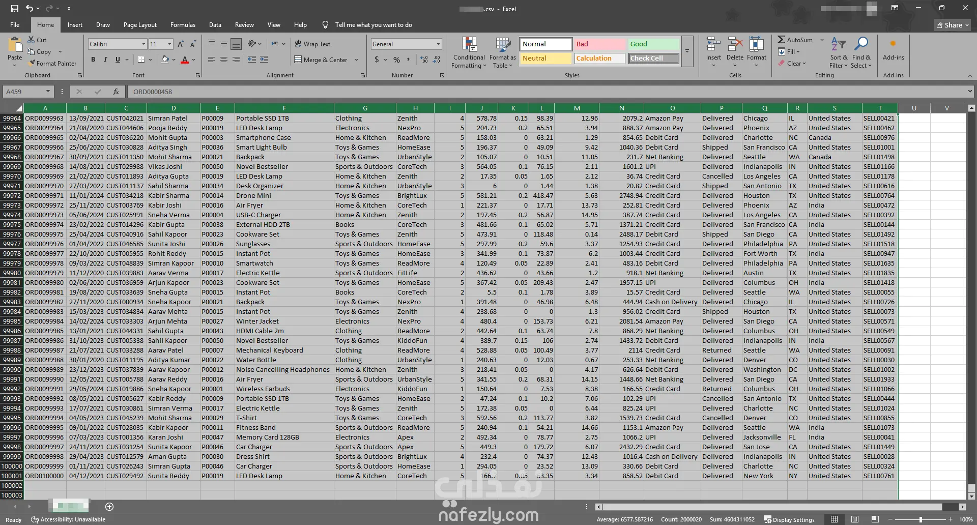The width and height of the screenshot is (977, 525).
Task: Open the Format as Table gallery
Action: pos(502,52)
